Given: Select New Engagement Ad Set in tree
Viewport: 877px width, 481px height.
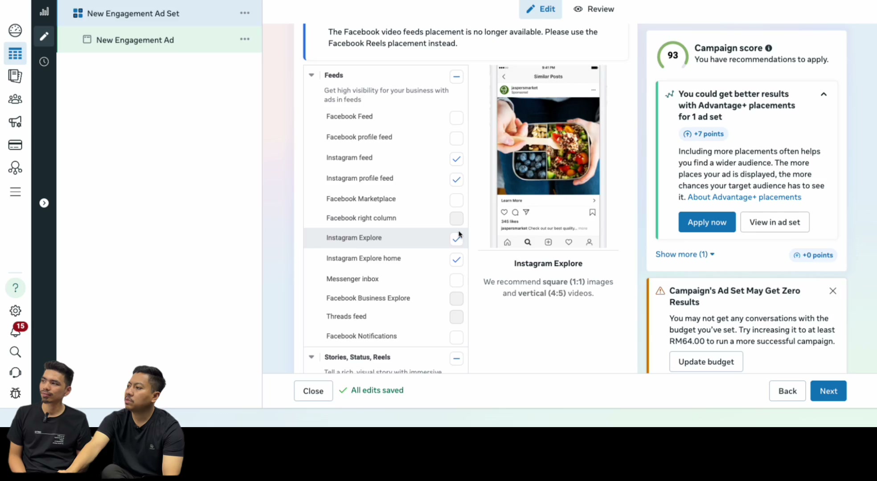Looking at the screenshot, I should coord(133,13).
